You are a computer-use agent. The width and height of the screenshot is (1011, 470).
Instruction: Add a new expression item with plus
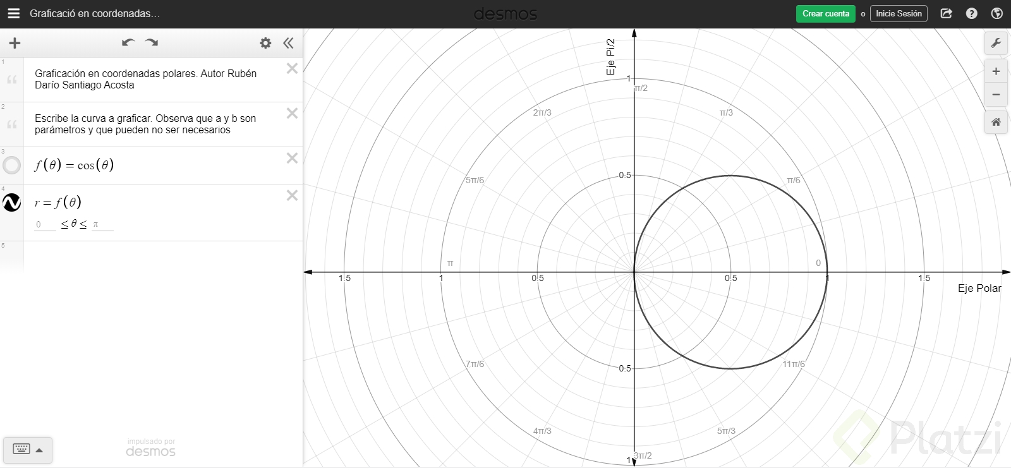tap(15, 43)
